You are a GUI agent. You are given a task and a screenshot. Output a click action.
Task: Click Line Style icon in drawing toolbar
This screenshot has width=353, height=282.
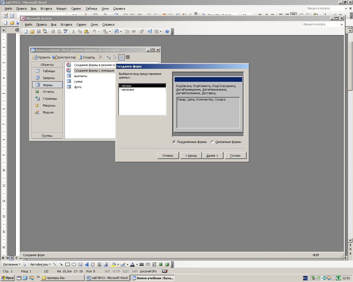pos(141,264)
